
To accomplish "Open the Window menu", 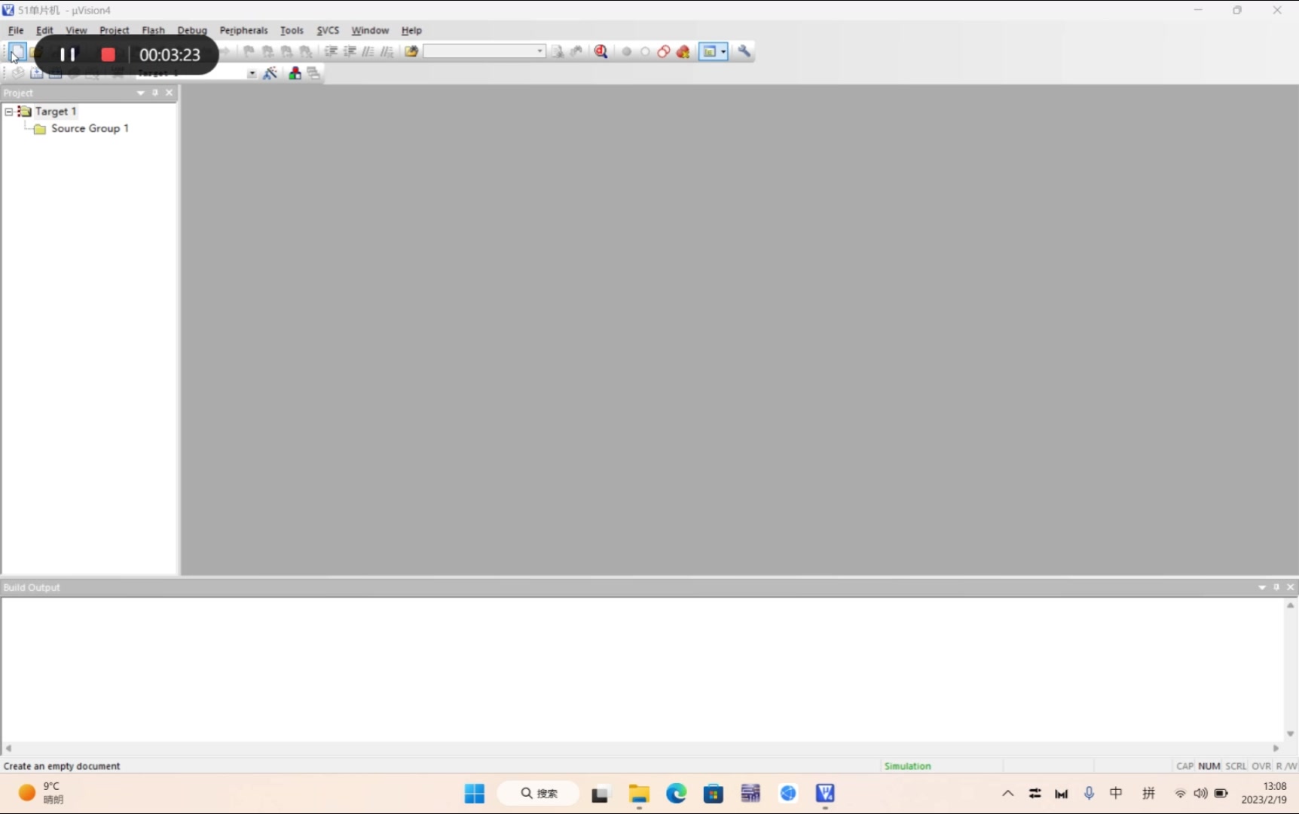I will [x=370, y=30].
